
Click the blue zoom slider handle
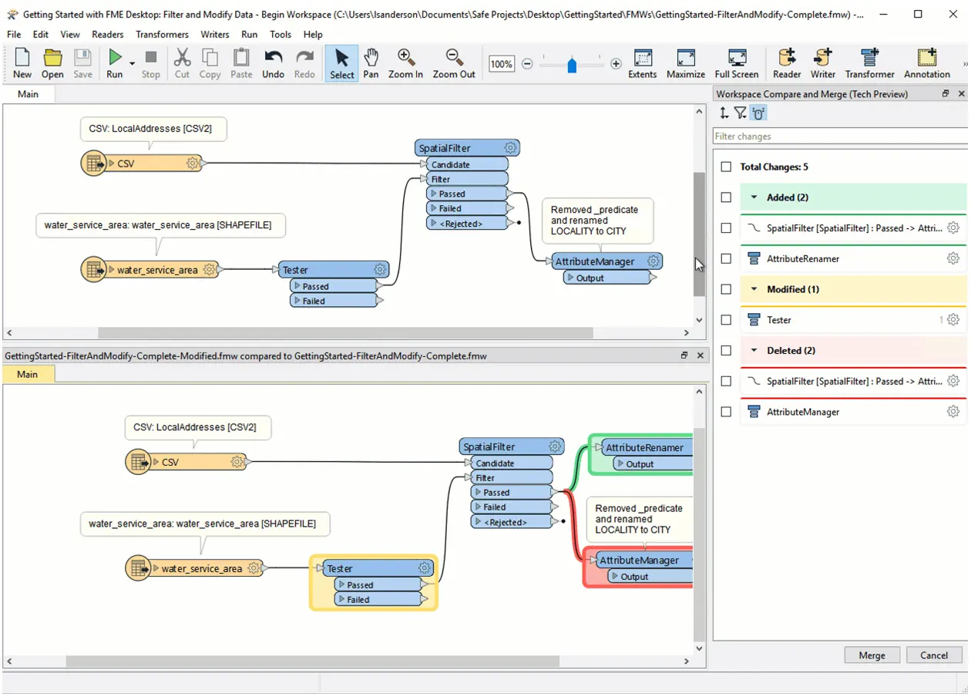(572, 65)
